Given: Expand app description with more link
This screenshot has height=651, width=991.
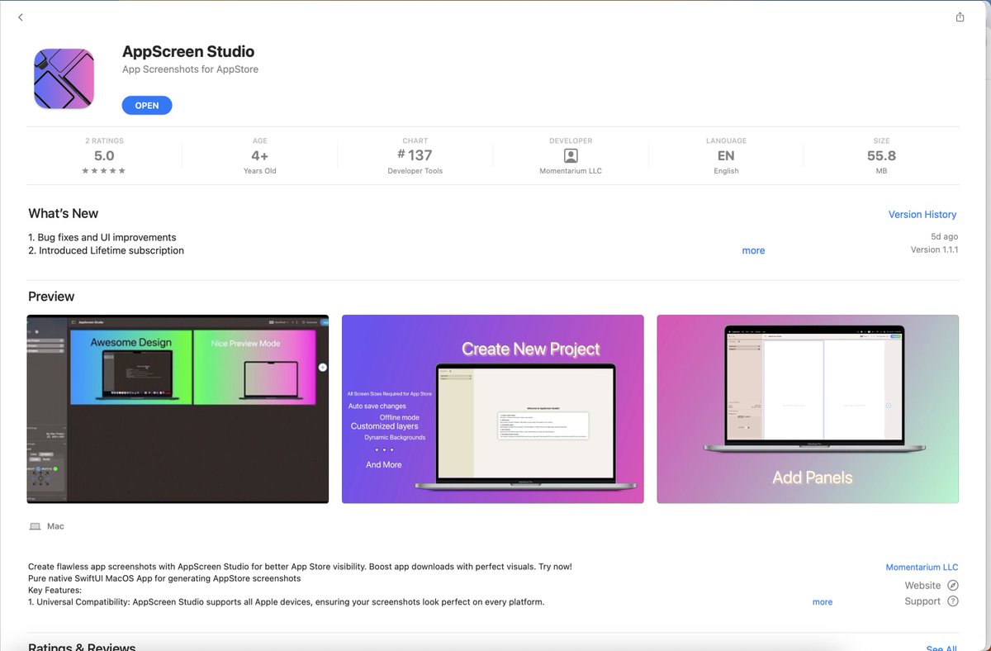Looking at the screenshot, I should pos(823,602).
